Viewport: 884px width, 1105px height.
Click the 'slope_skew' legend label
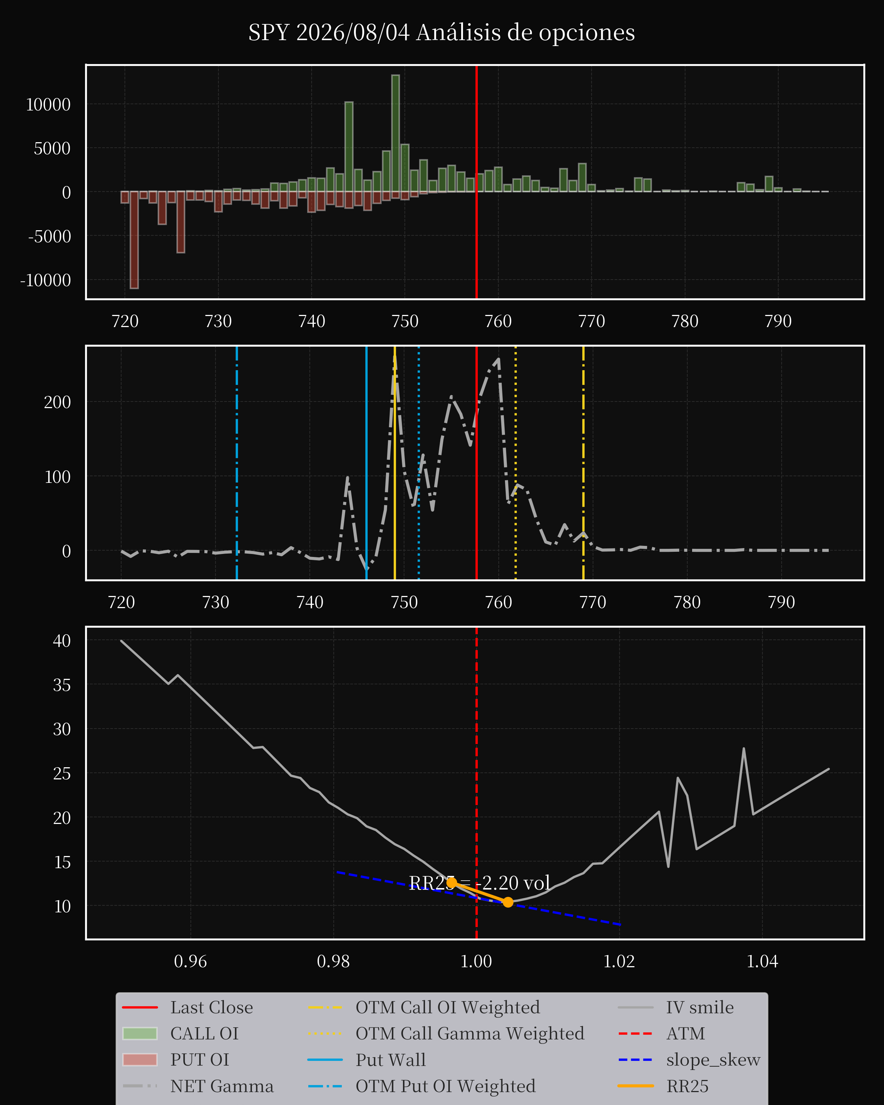click(x=713, y=1060)
